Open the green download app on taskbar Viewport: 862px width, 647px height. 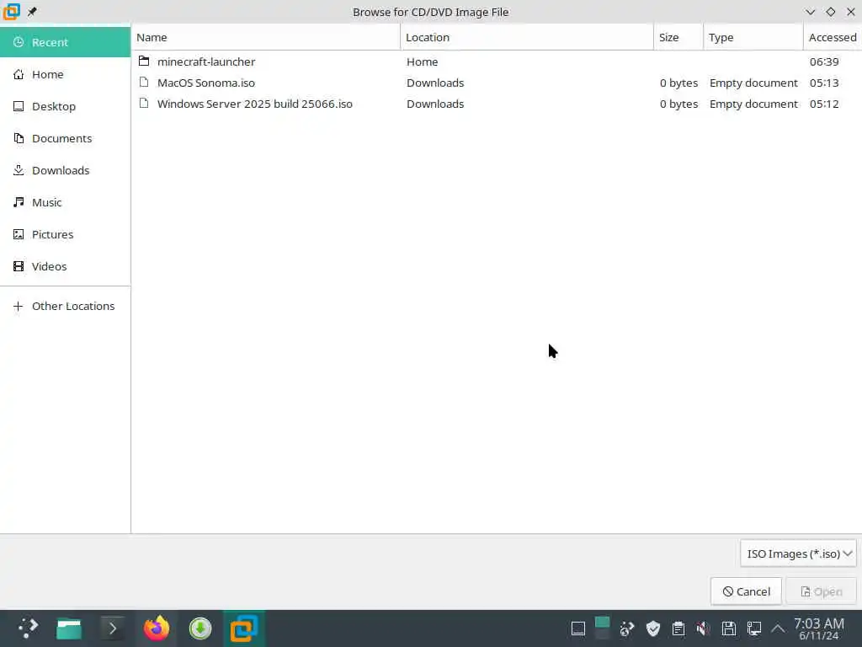200,628
